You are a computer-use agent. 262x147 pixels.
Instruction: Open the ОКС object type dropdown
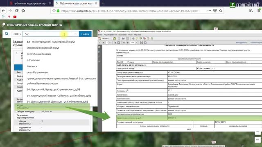(x=17, y=34)
